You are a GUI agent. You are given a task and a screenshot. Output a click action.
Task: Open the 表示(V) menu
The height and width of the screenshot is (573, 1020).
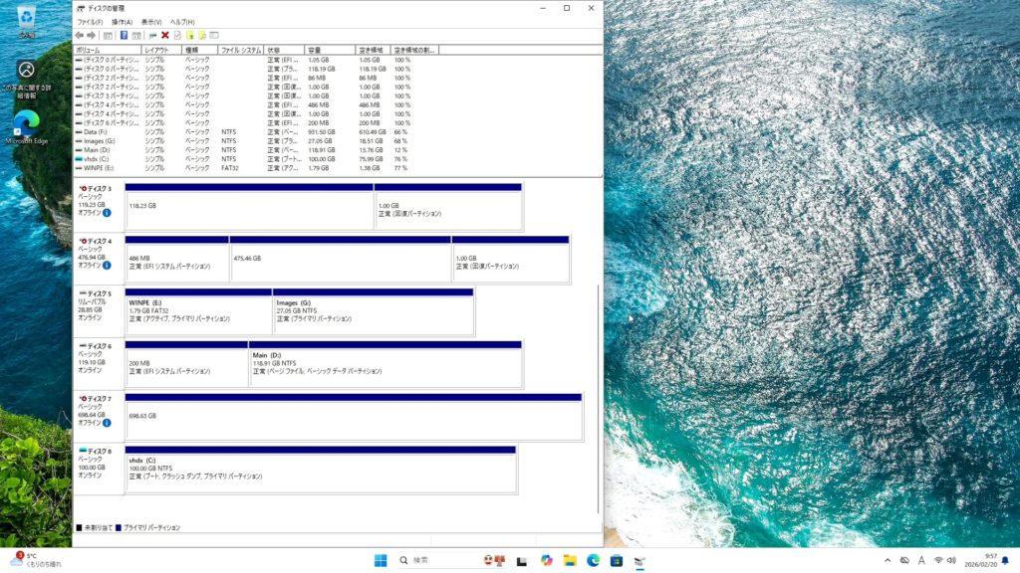tap(151, 22)
